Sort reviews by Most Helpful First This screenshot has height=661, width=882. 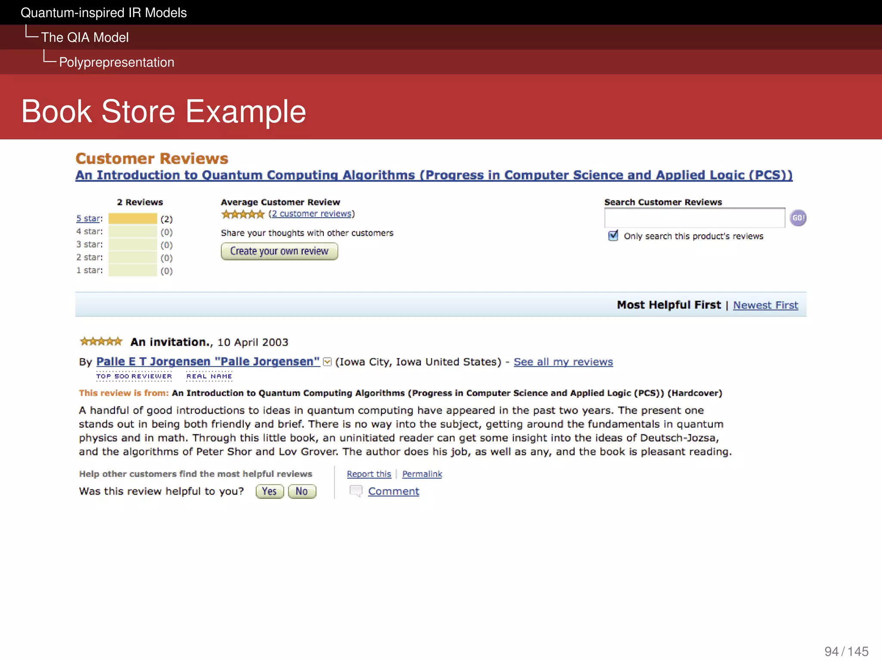(x=668, y=305)
